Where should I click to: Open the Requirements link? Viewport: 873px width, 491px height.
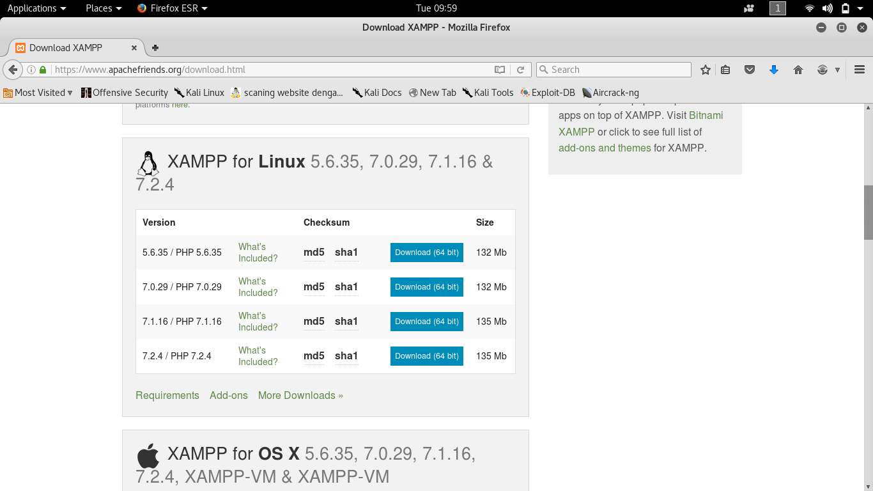(167, 395)
